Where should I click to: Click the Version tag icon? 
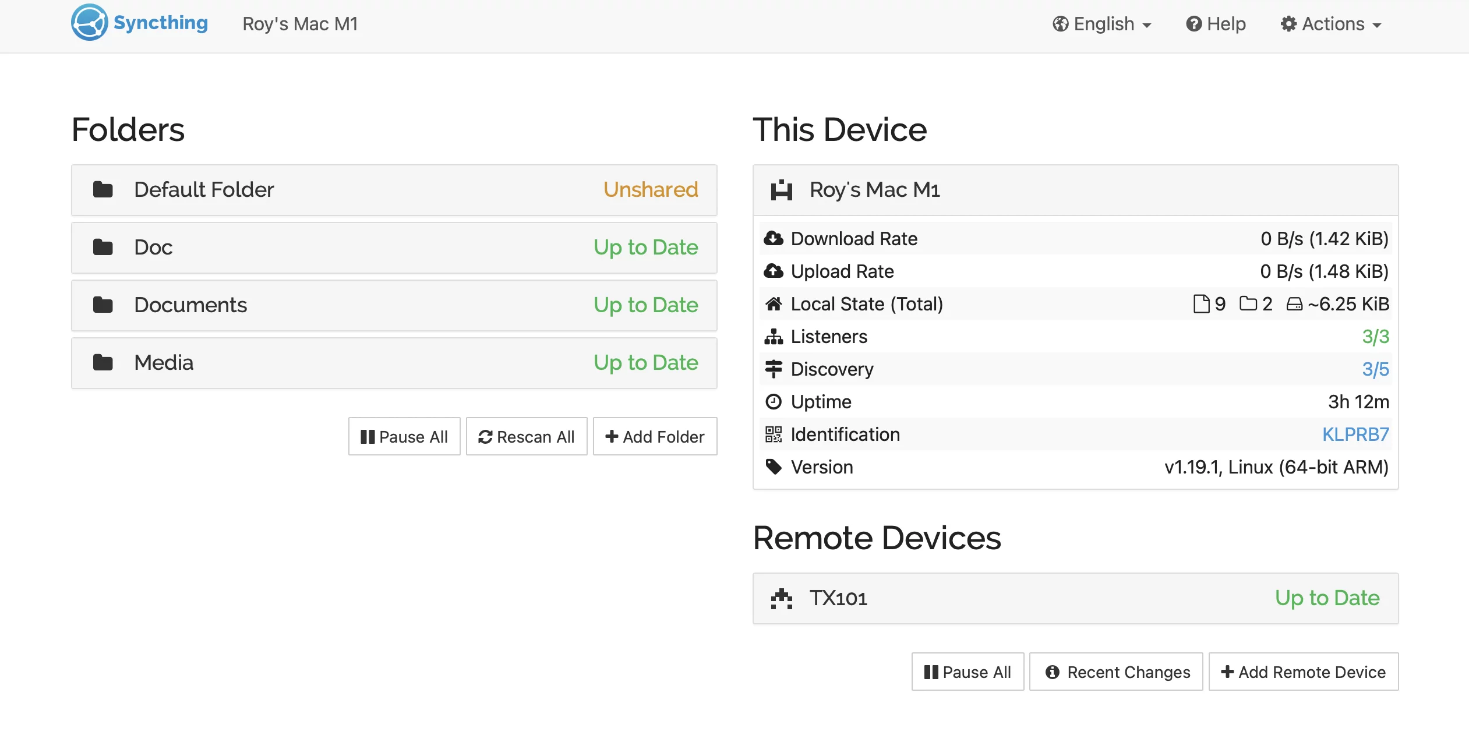pyautogui.click(x=773, y=467)
